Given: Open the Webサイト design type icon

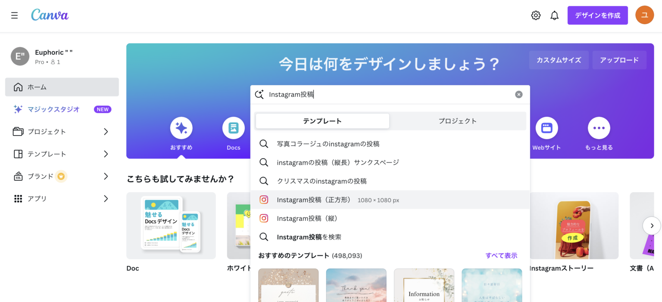Looking at the screenshot, I should [x=546, y=128].
